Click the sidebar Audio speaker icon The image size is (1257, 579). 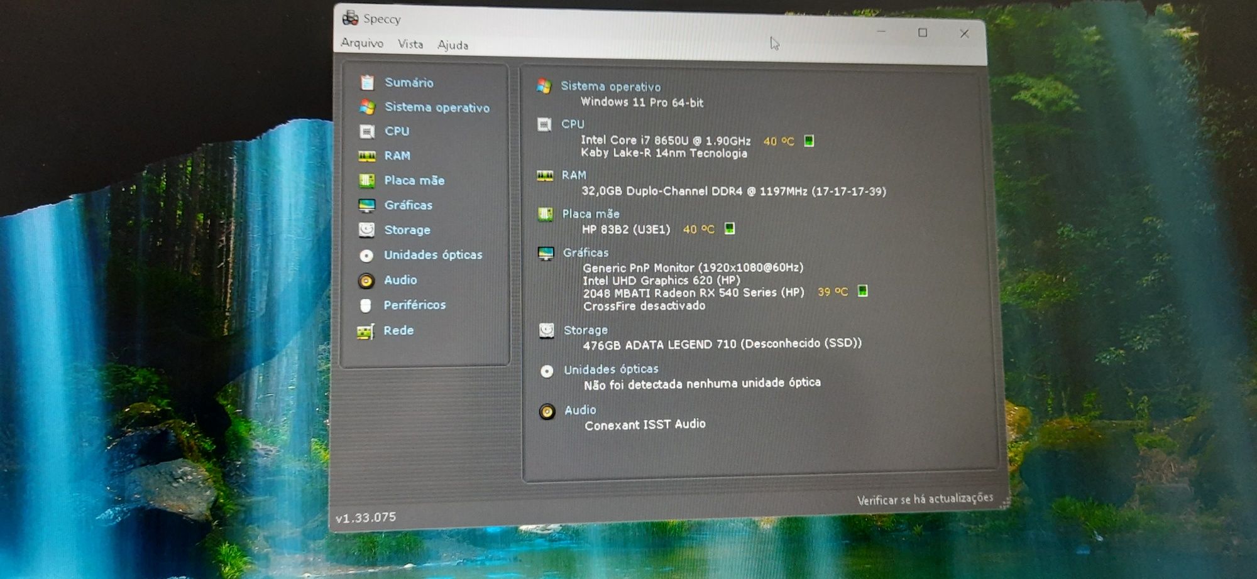click(x=366, y=280)
